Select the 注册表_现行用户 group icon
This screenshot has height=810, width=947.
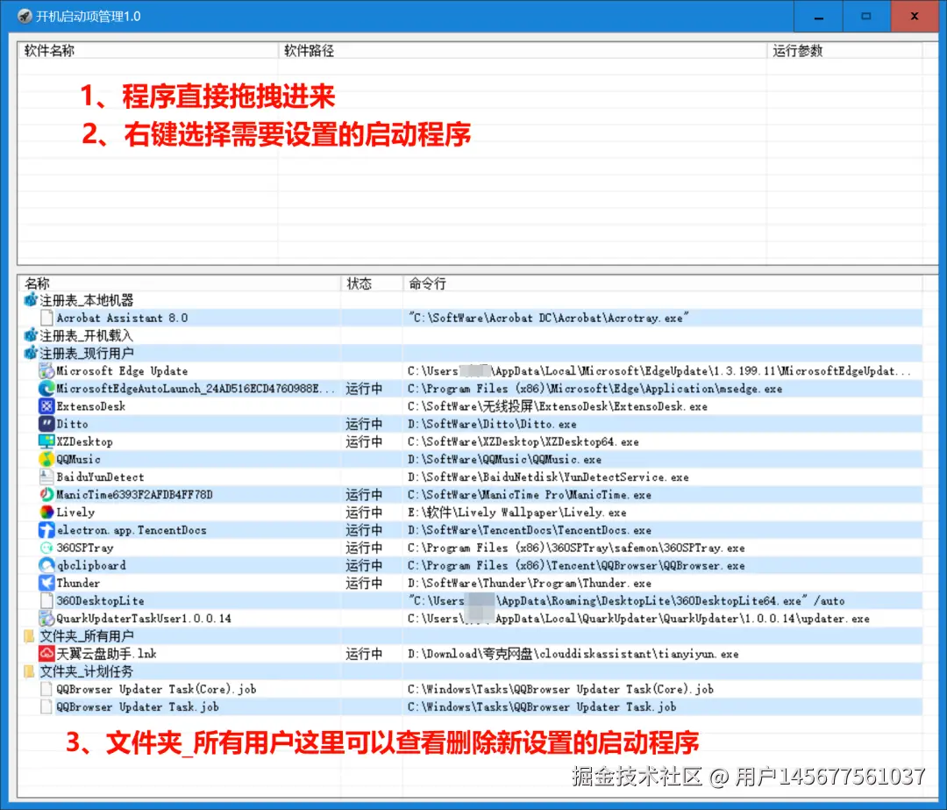30,353
